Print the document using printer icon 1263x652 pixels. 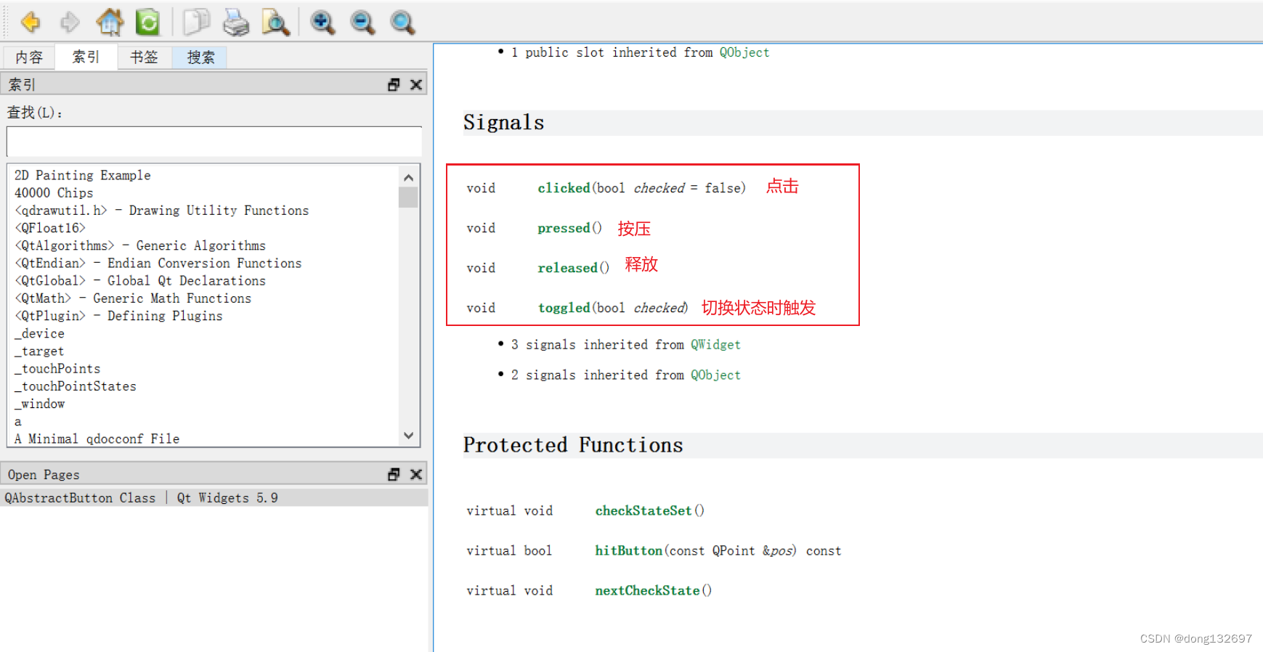tap(236, 23)
